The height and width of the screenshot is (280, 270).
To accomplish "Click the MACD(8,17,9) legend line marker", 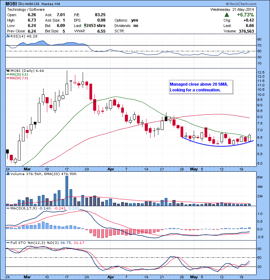I will tap(8, 208).
